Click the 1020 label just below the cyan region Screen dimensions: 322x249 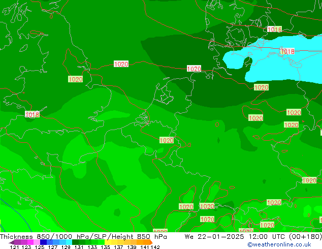(261, 87)
